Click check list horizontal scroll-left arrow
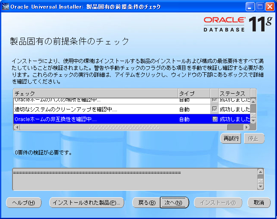Image resolution: width=277 pixels, height=219 pixels. [17, 127]
